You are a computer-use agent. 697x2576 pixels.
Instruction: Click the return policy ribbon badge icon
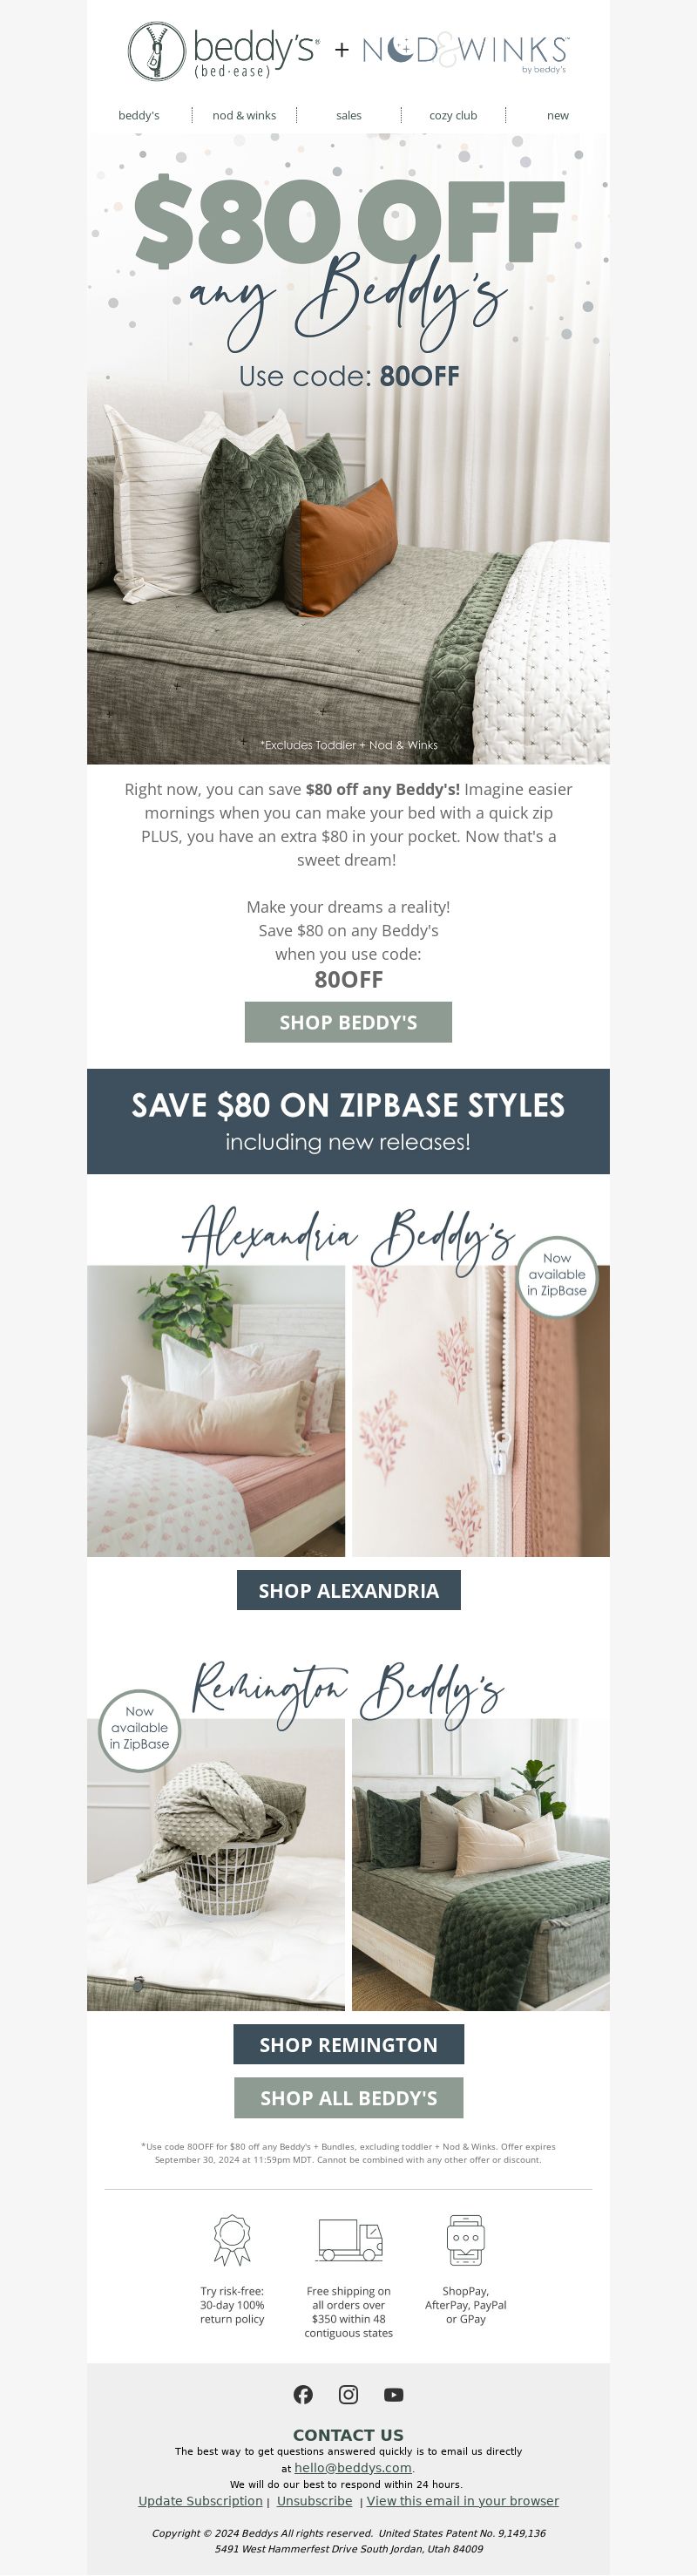click(232, 2239)
